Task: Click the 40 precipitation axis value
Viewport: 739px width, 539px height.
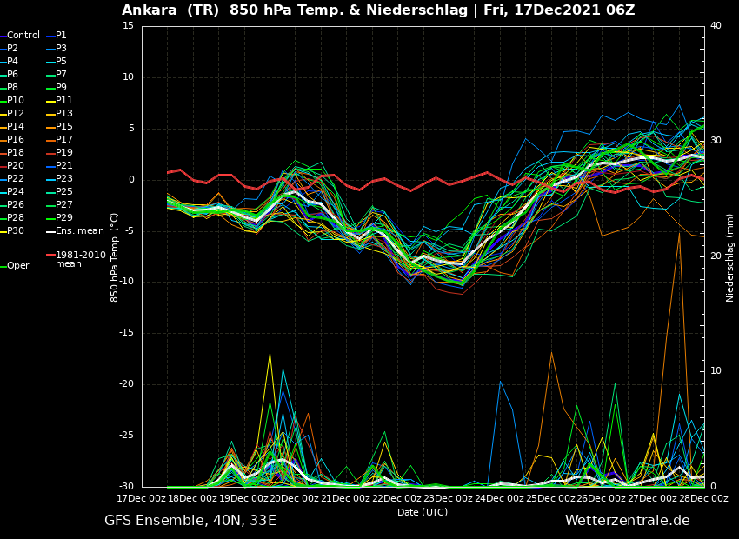Action: [716, 26]
